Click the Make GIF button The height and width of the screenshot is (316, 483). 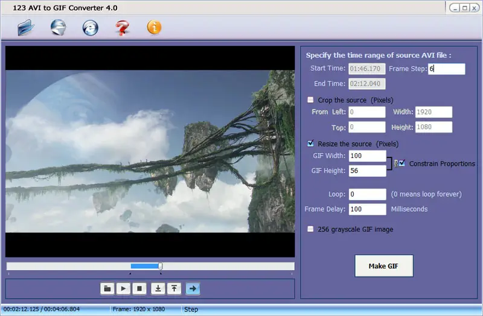point(384,266)
